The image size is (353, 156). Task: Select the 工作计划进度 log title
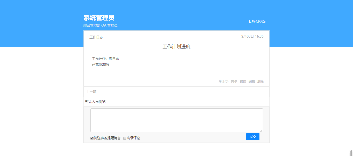coord(177,47)
